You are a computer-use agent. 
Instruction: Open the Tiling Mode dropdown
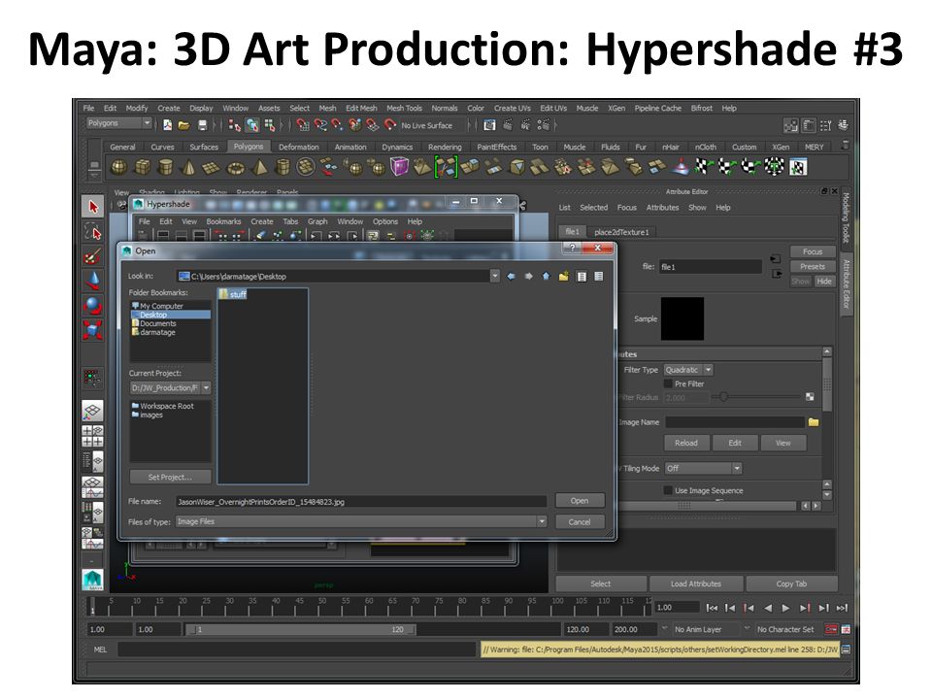click(x=703, y=468)
